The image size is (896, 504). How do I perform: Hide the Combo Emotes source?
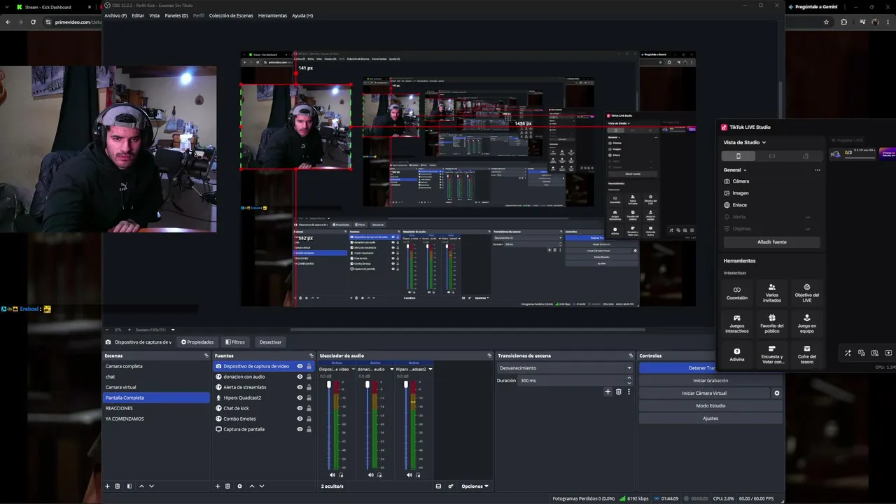pos(300,419)
